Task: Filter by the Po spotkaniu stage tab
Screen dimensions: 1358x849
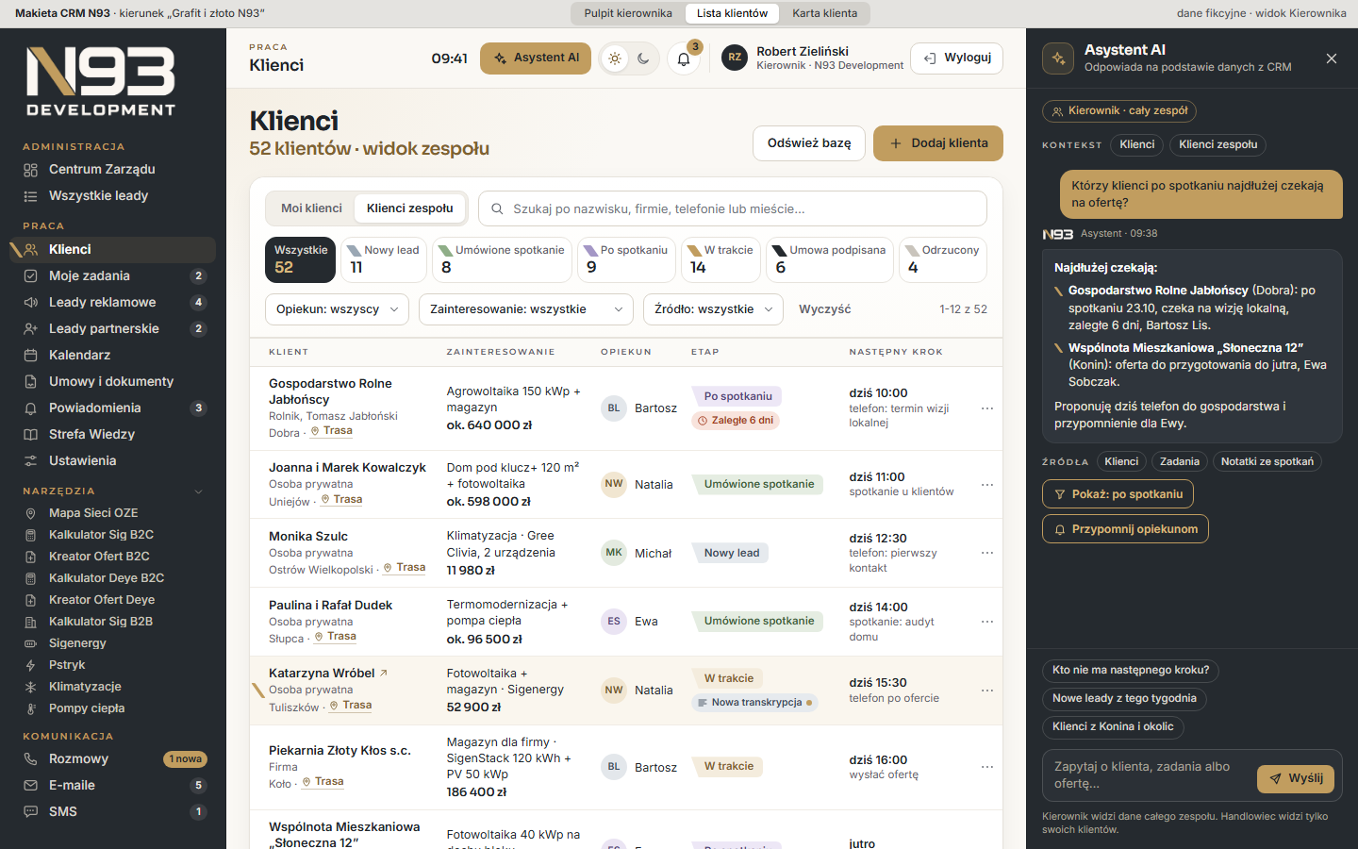Action: (626, 259)
